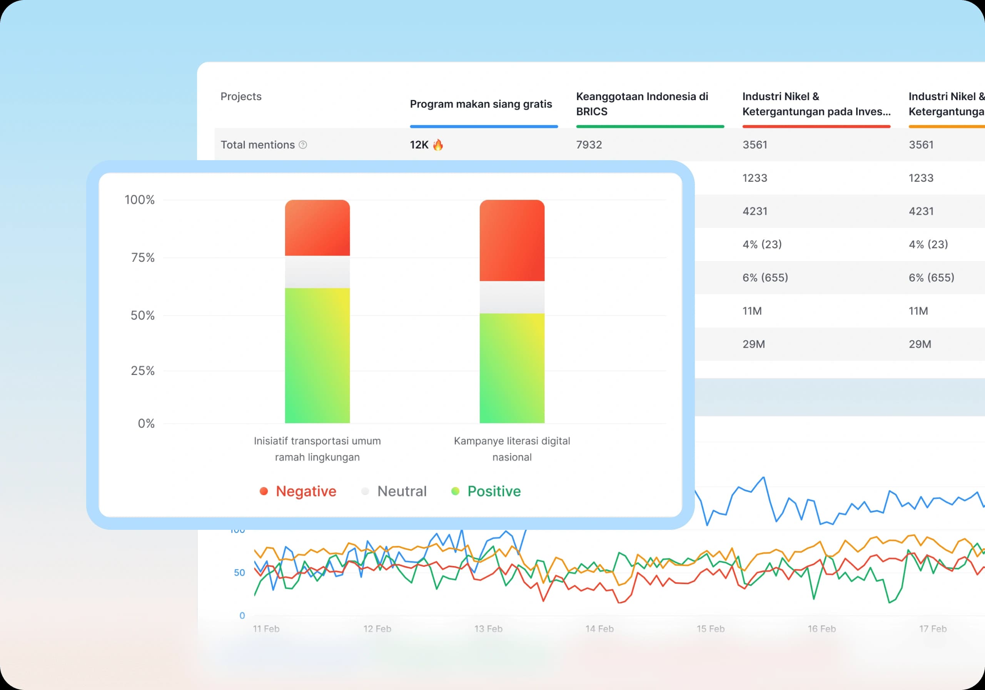Select the Program makan siang gratis column header
This screenshot has height=690, width=985.
481,104
